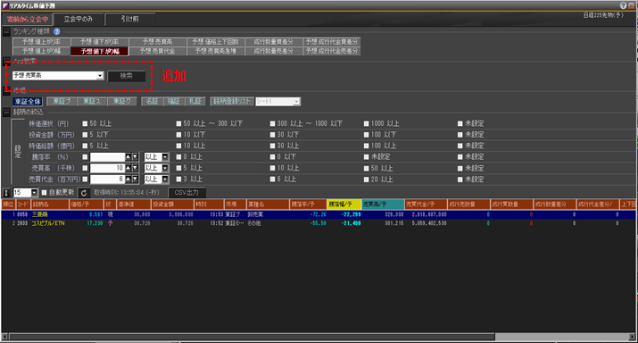Check 30 以上 in 時価総額 row
The image size is (638, 343).
click(x=273, y=146)
